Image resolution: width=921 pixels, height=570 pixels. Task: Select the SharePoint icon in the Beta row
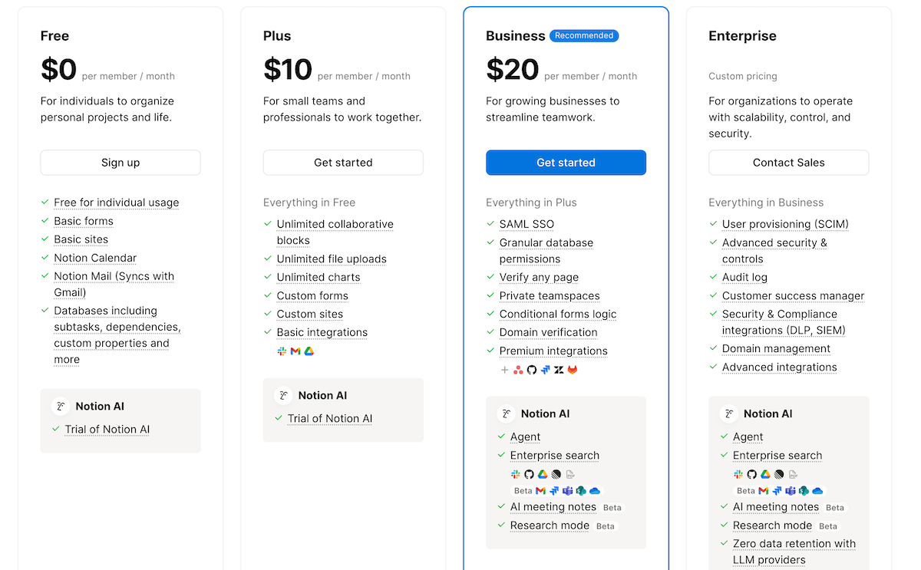click(580, 490)
